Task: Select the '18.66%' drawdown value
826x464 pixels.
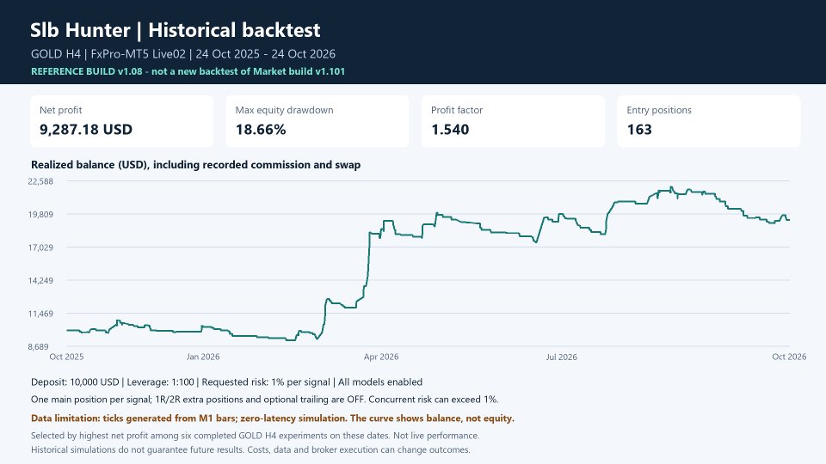Action: click(x=260, y=130)
